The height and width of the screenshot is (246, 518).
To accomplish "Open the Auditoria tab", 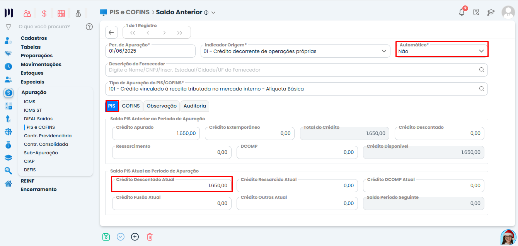I will coord(195,106).
